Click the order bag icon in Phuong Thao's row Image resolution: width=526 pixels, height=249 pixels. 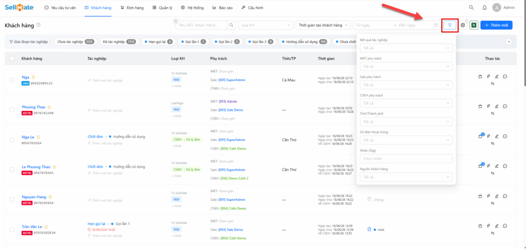[480, 106]
